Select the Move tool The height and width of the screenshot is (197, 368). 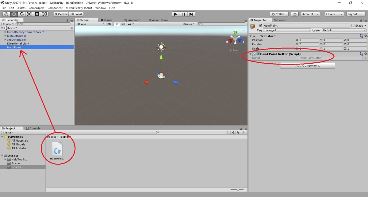14,14
